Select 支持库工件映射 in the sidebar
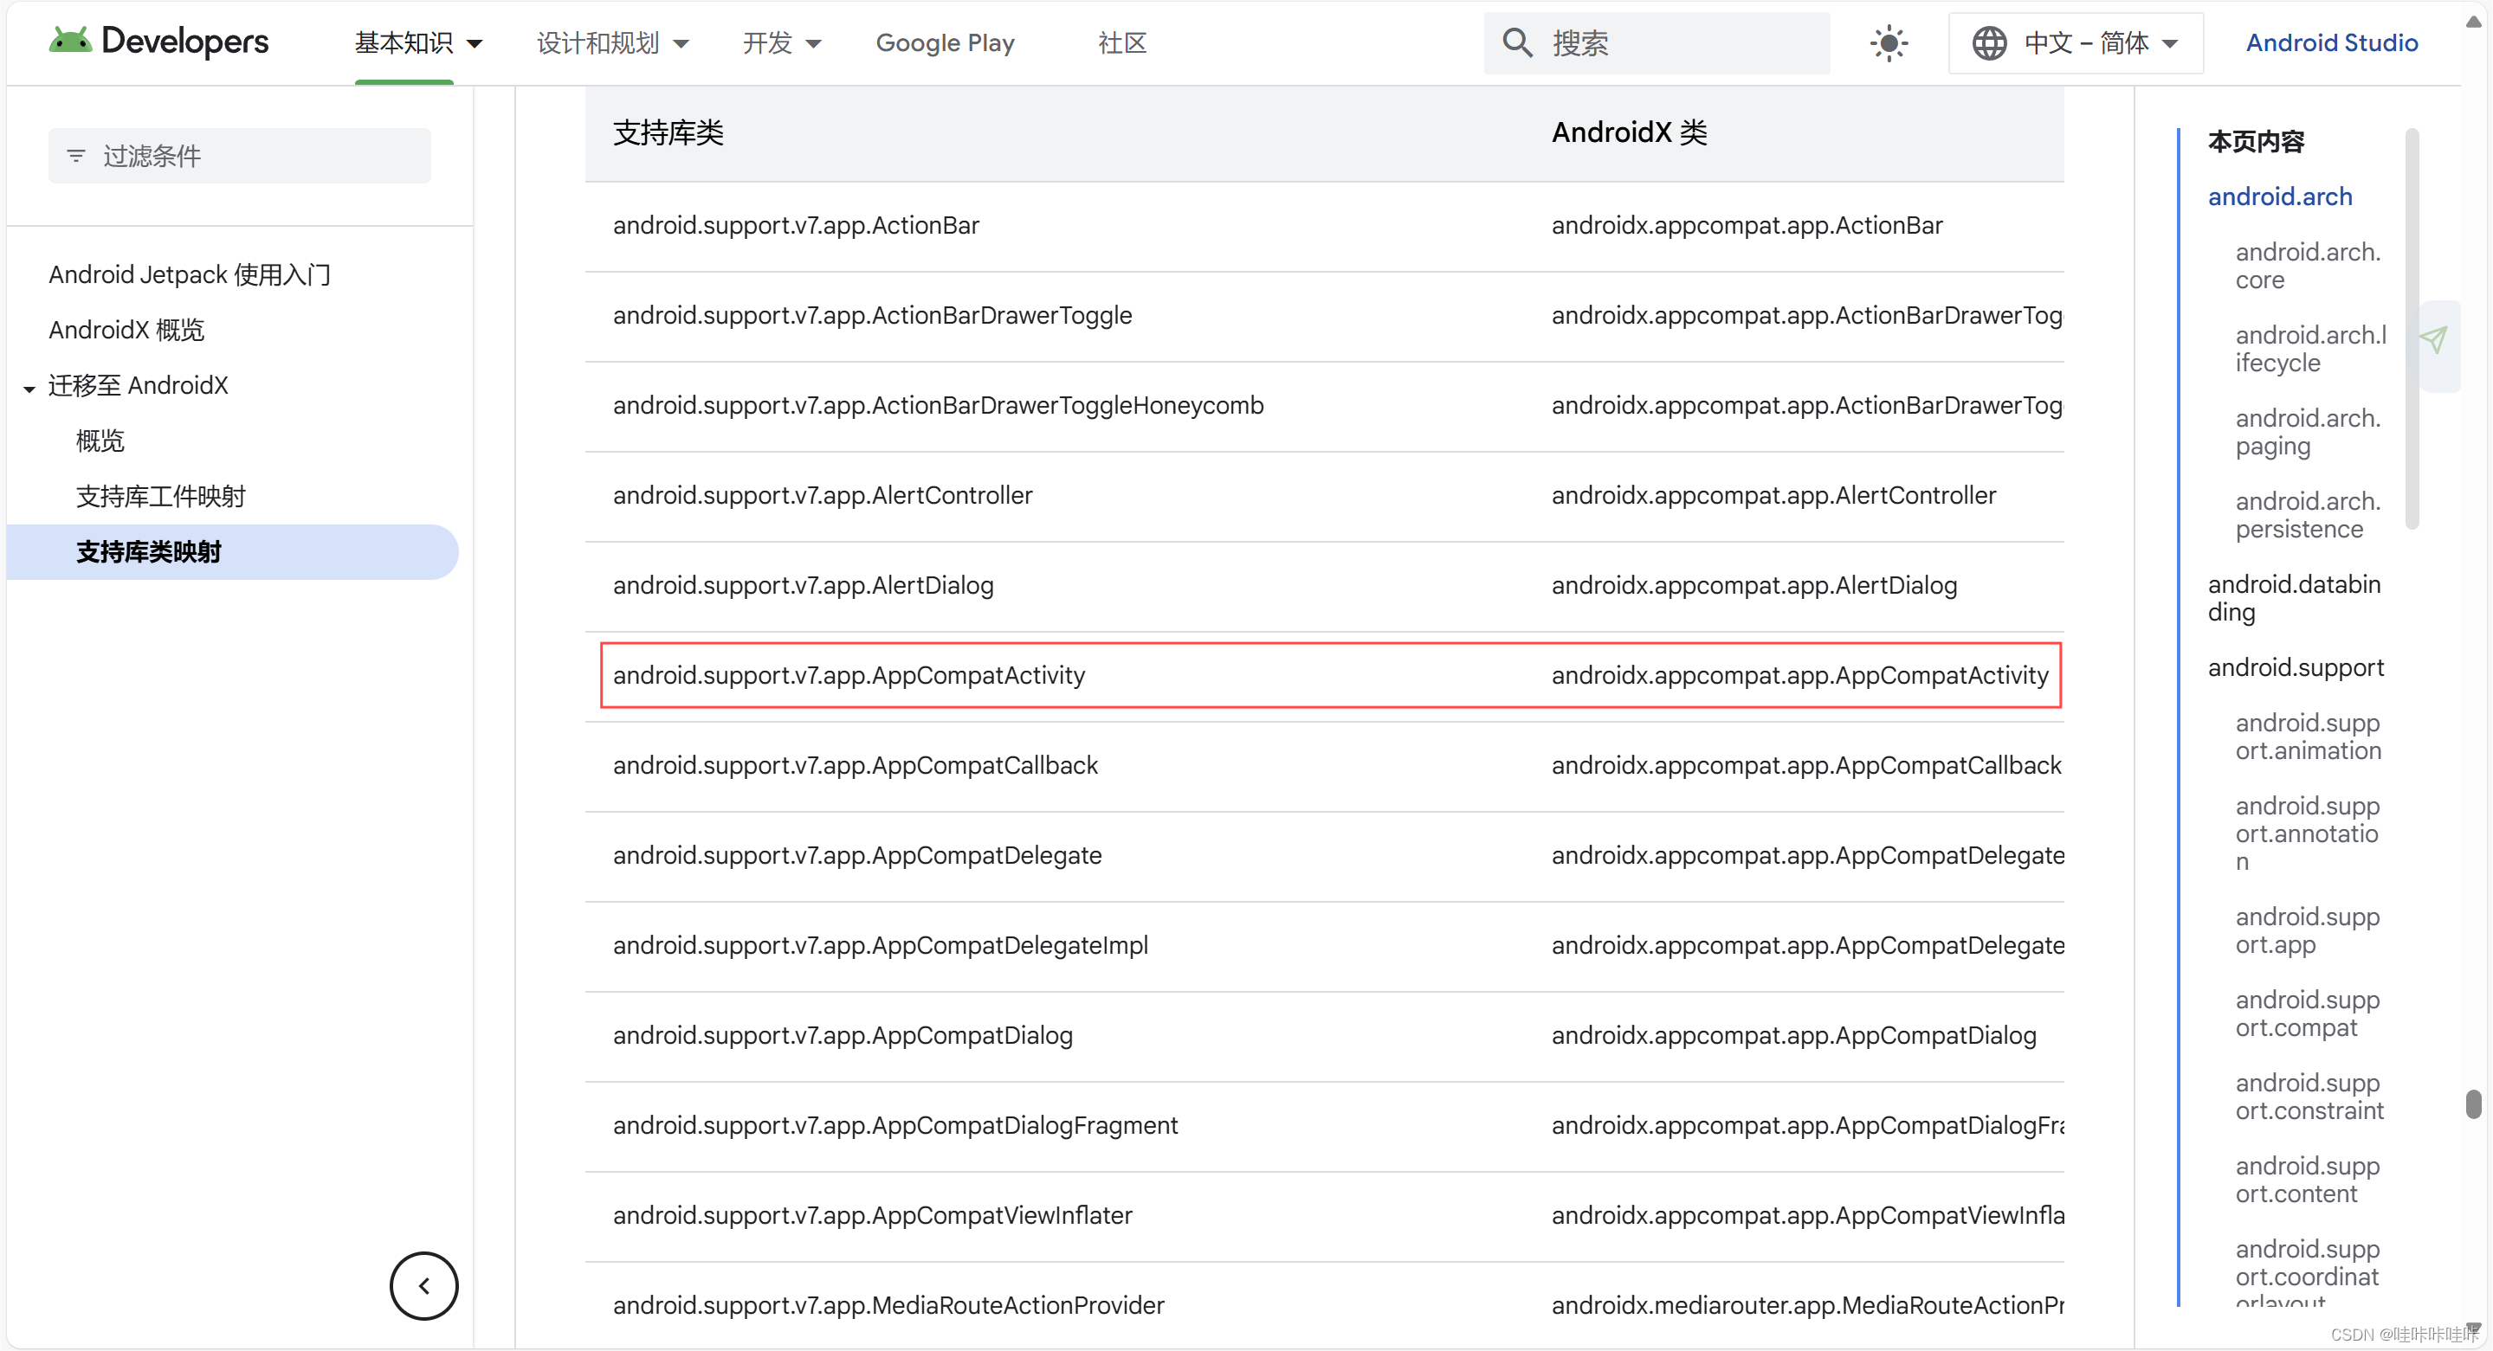Image resolution: width=2493 pixels, height=1351 pixels. (161, 496)
